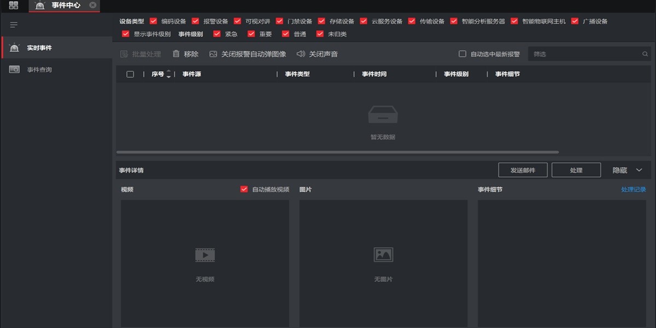Click the trash icon for 移除
Screen dimensions: 656x328
click(x=176, y=54)
